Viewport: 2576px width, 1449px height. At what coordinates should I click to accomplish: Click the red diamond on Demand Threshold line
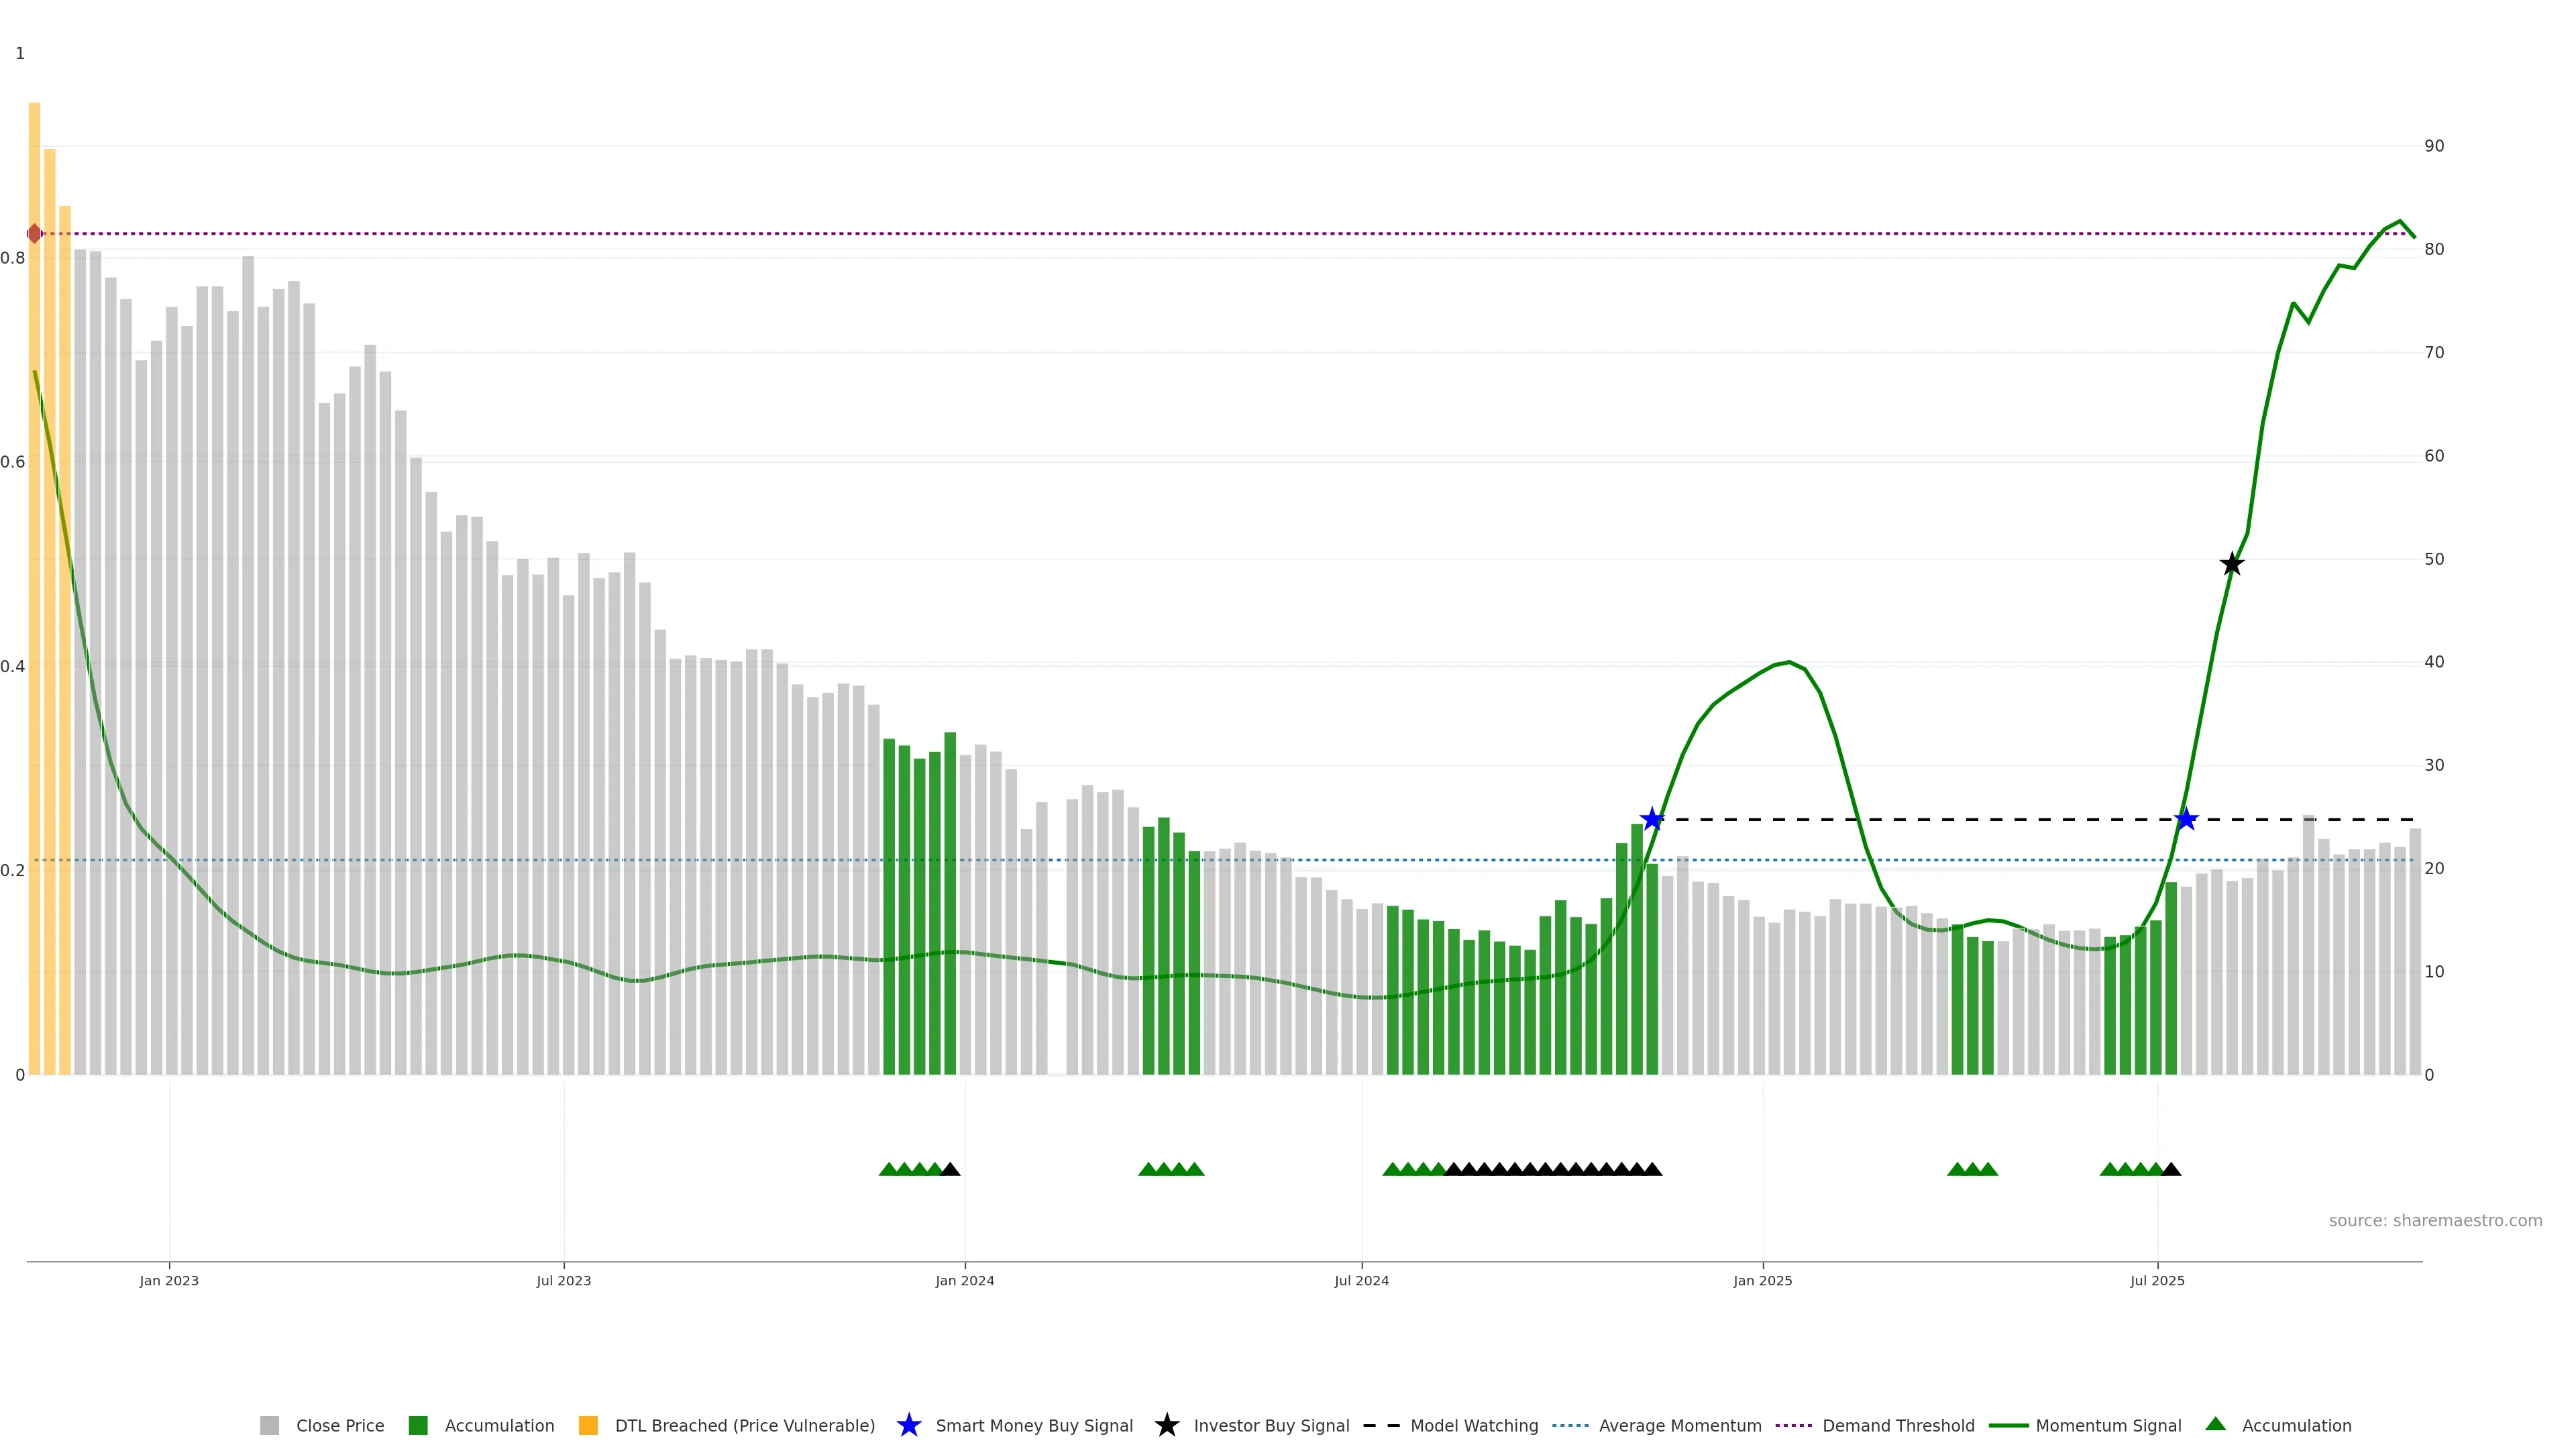click(35, 234)
